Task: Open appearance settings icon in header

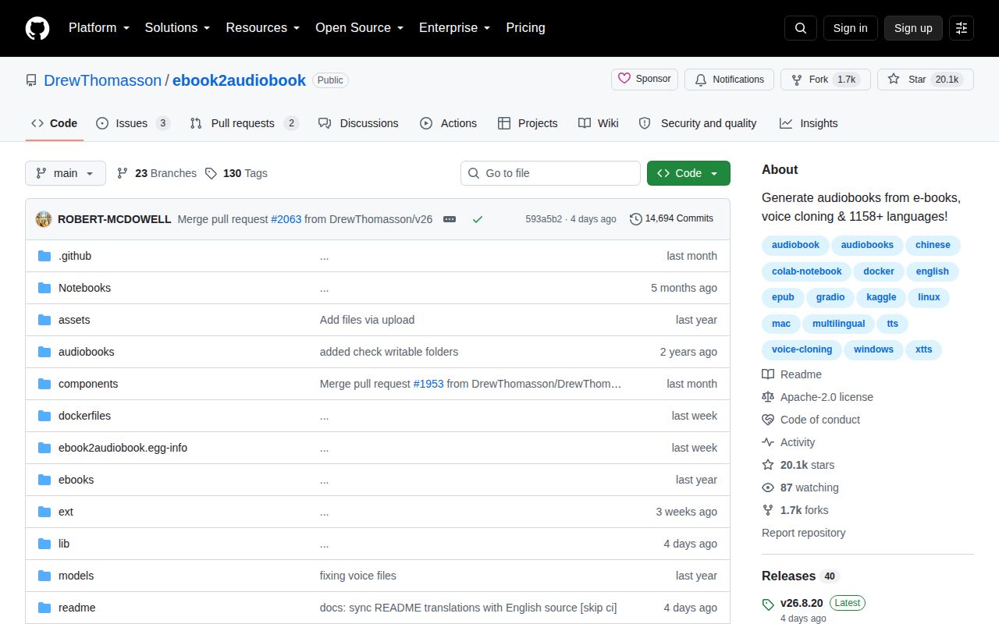Action: (x=962, y=28)
